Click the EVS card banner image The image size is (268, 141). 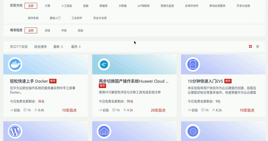[x=223, y=64]
